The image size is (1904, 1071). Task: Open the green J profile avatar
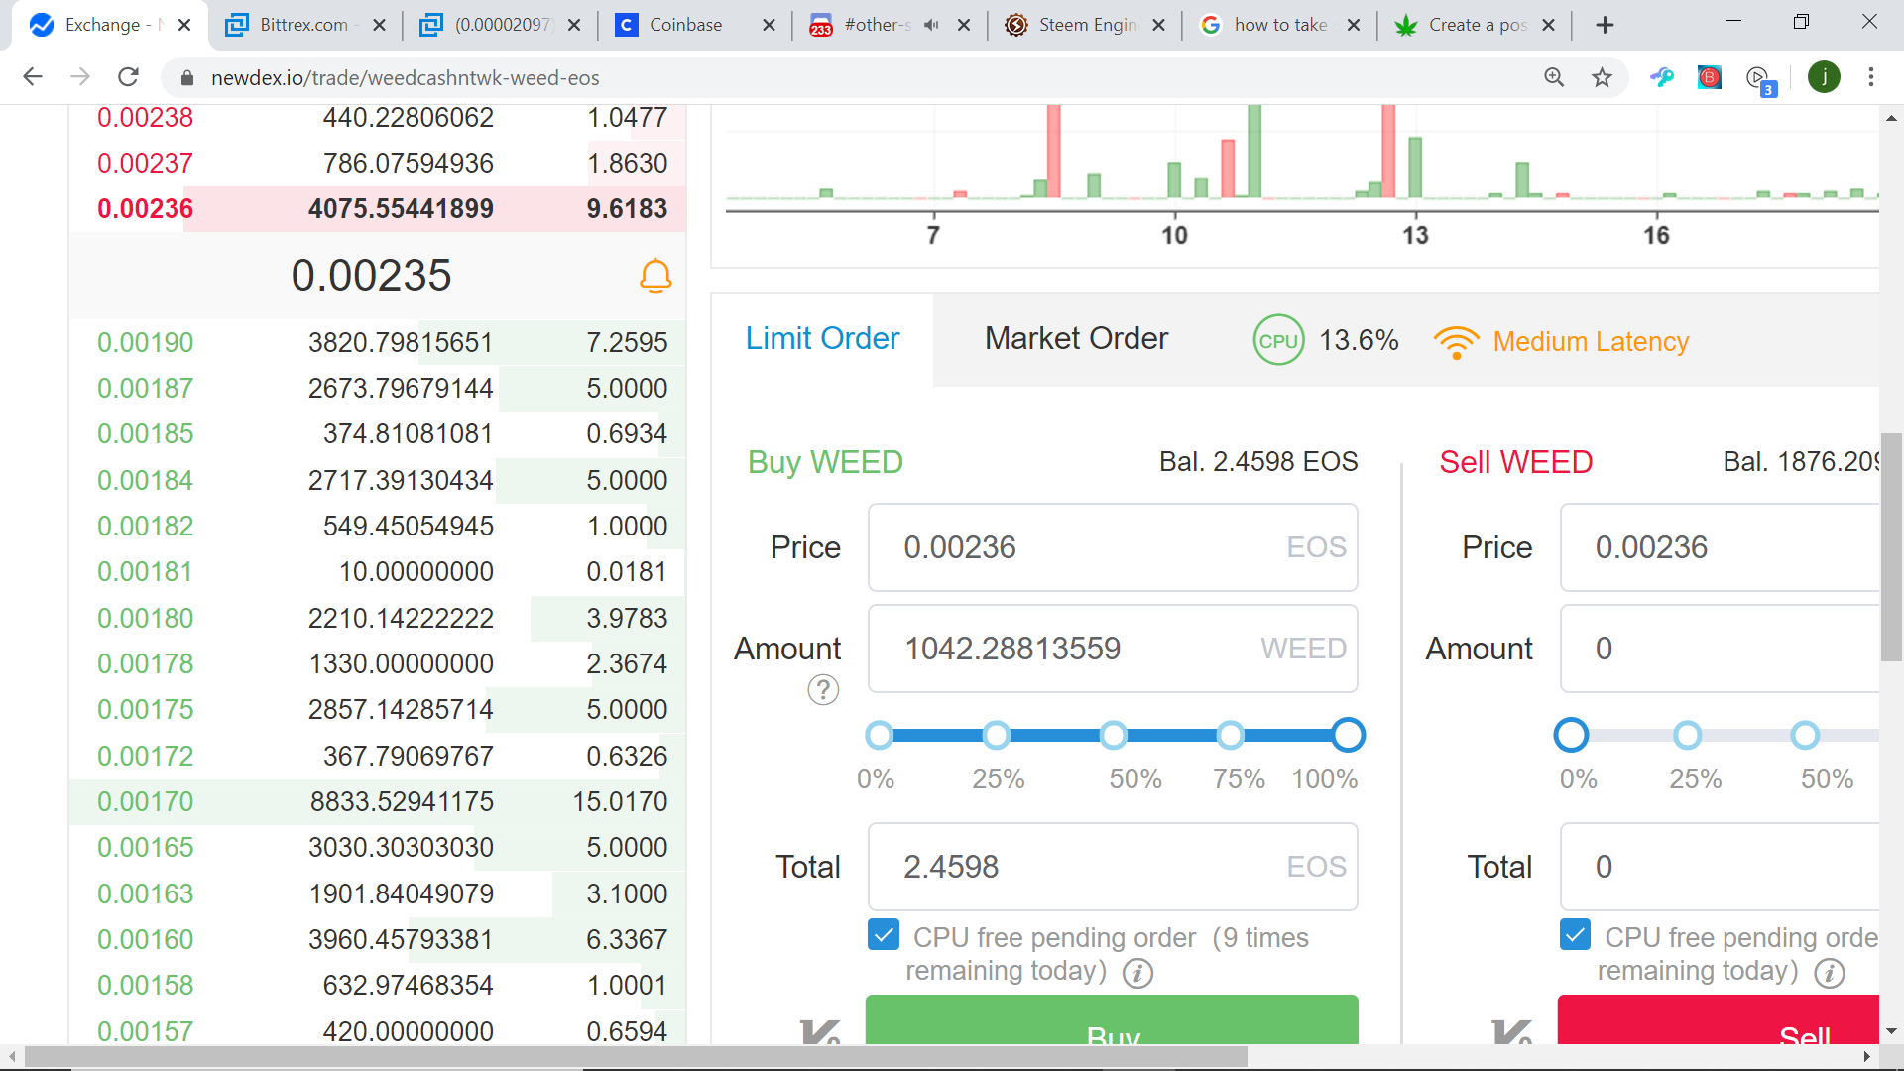1824,77
